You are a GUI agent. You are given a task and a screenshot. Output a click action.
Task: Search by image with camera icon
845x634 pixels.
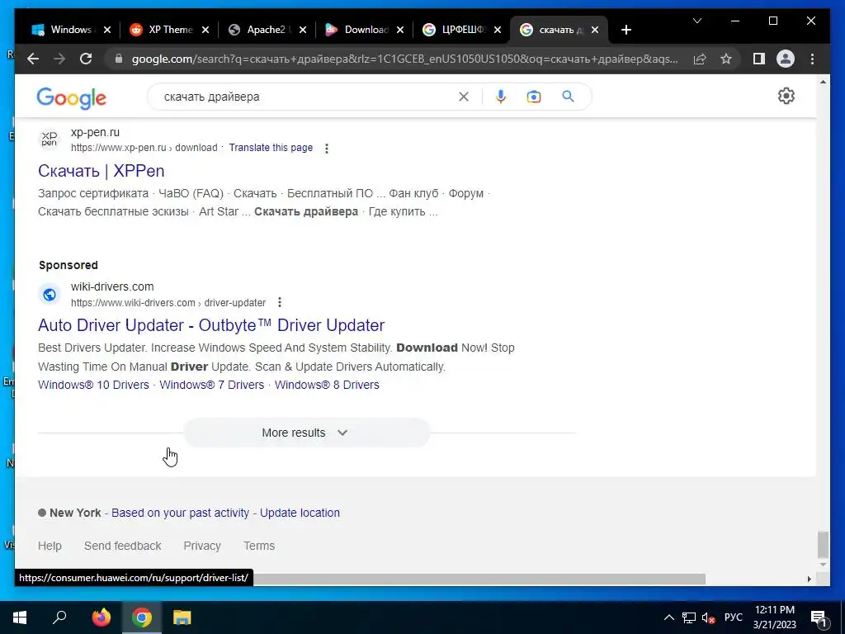(534, 97)
